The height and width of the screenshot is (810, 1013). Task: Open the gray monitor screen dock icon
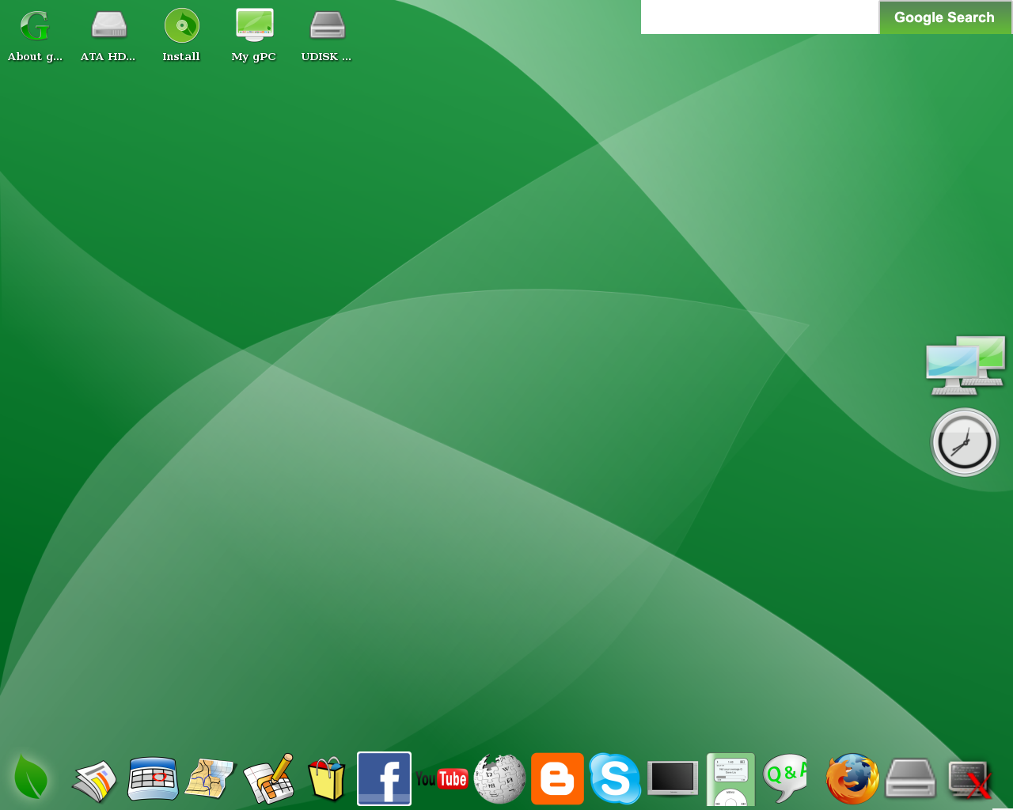point(673,778)
